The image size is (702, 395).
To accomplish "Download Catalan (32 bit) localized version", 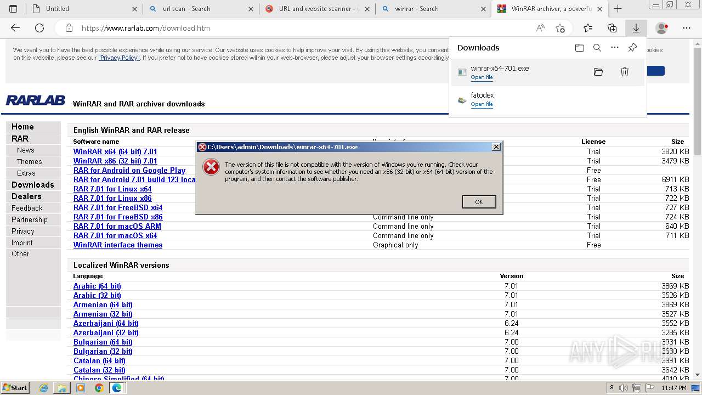I will coord(99,370).
